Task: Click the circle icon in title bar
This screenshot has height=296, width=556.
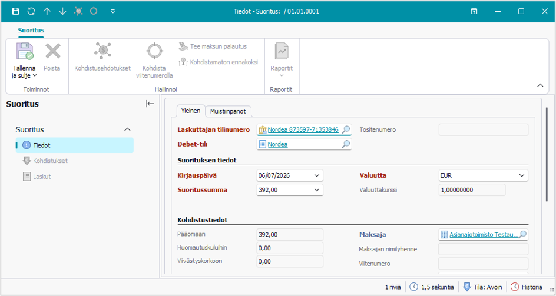Action: tap(94, 11)
